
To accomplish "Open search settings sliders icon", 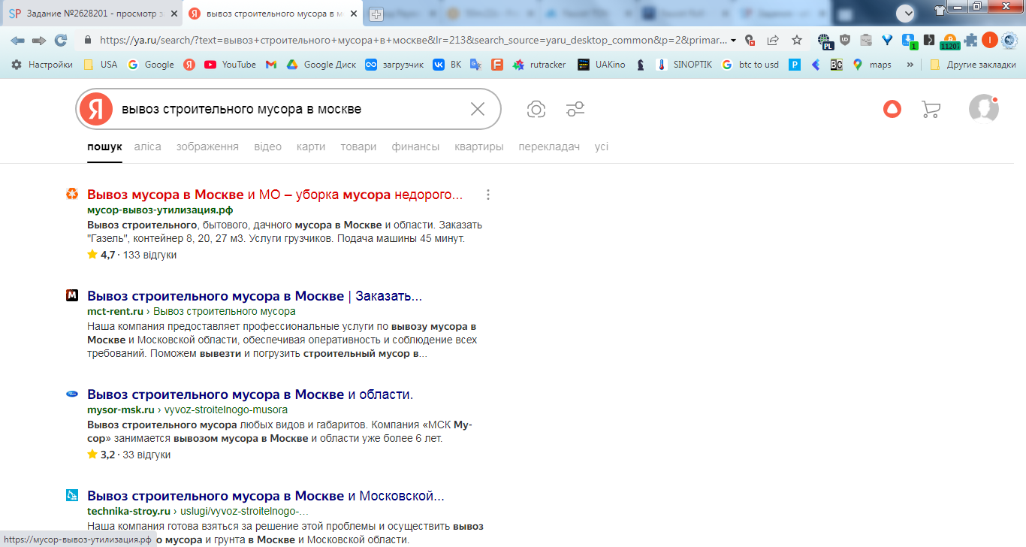I will click(575, 110).
